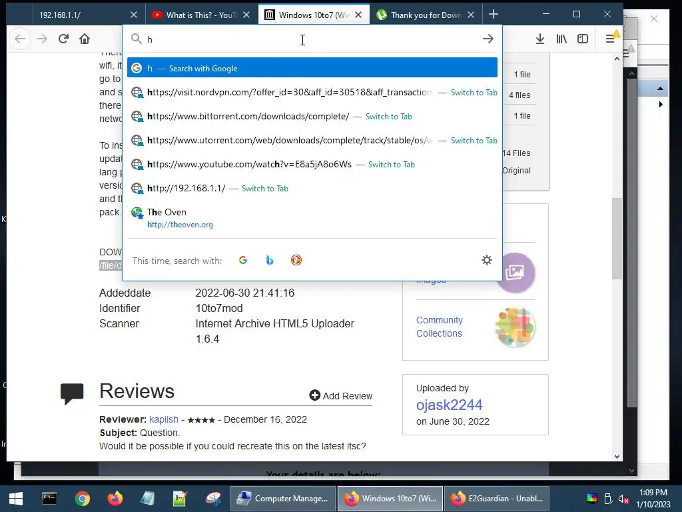
Task: Toggle the sidebar view icon
Action: tap(582, 39)
